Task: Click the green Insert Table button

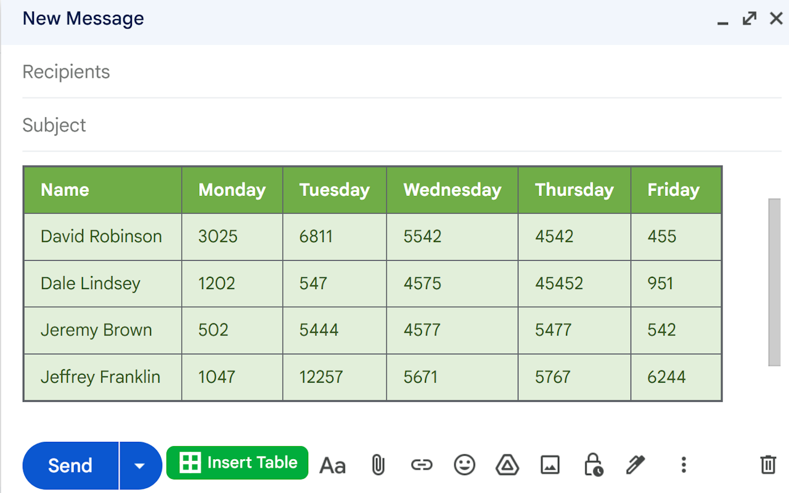Action: (x=237, y=463)
